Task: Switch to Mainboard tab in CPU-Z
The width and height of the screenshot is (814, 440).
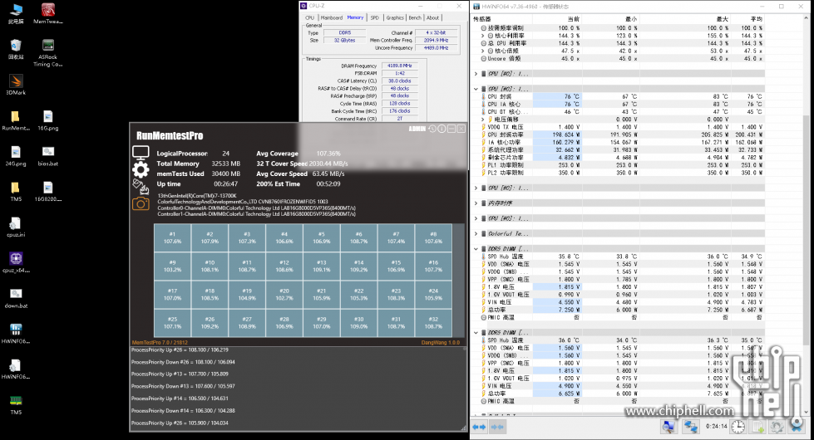Action: pos(332,17)
